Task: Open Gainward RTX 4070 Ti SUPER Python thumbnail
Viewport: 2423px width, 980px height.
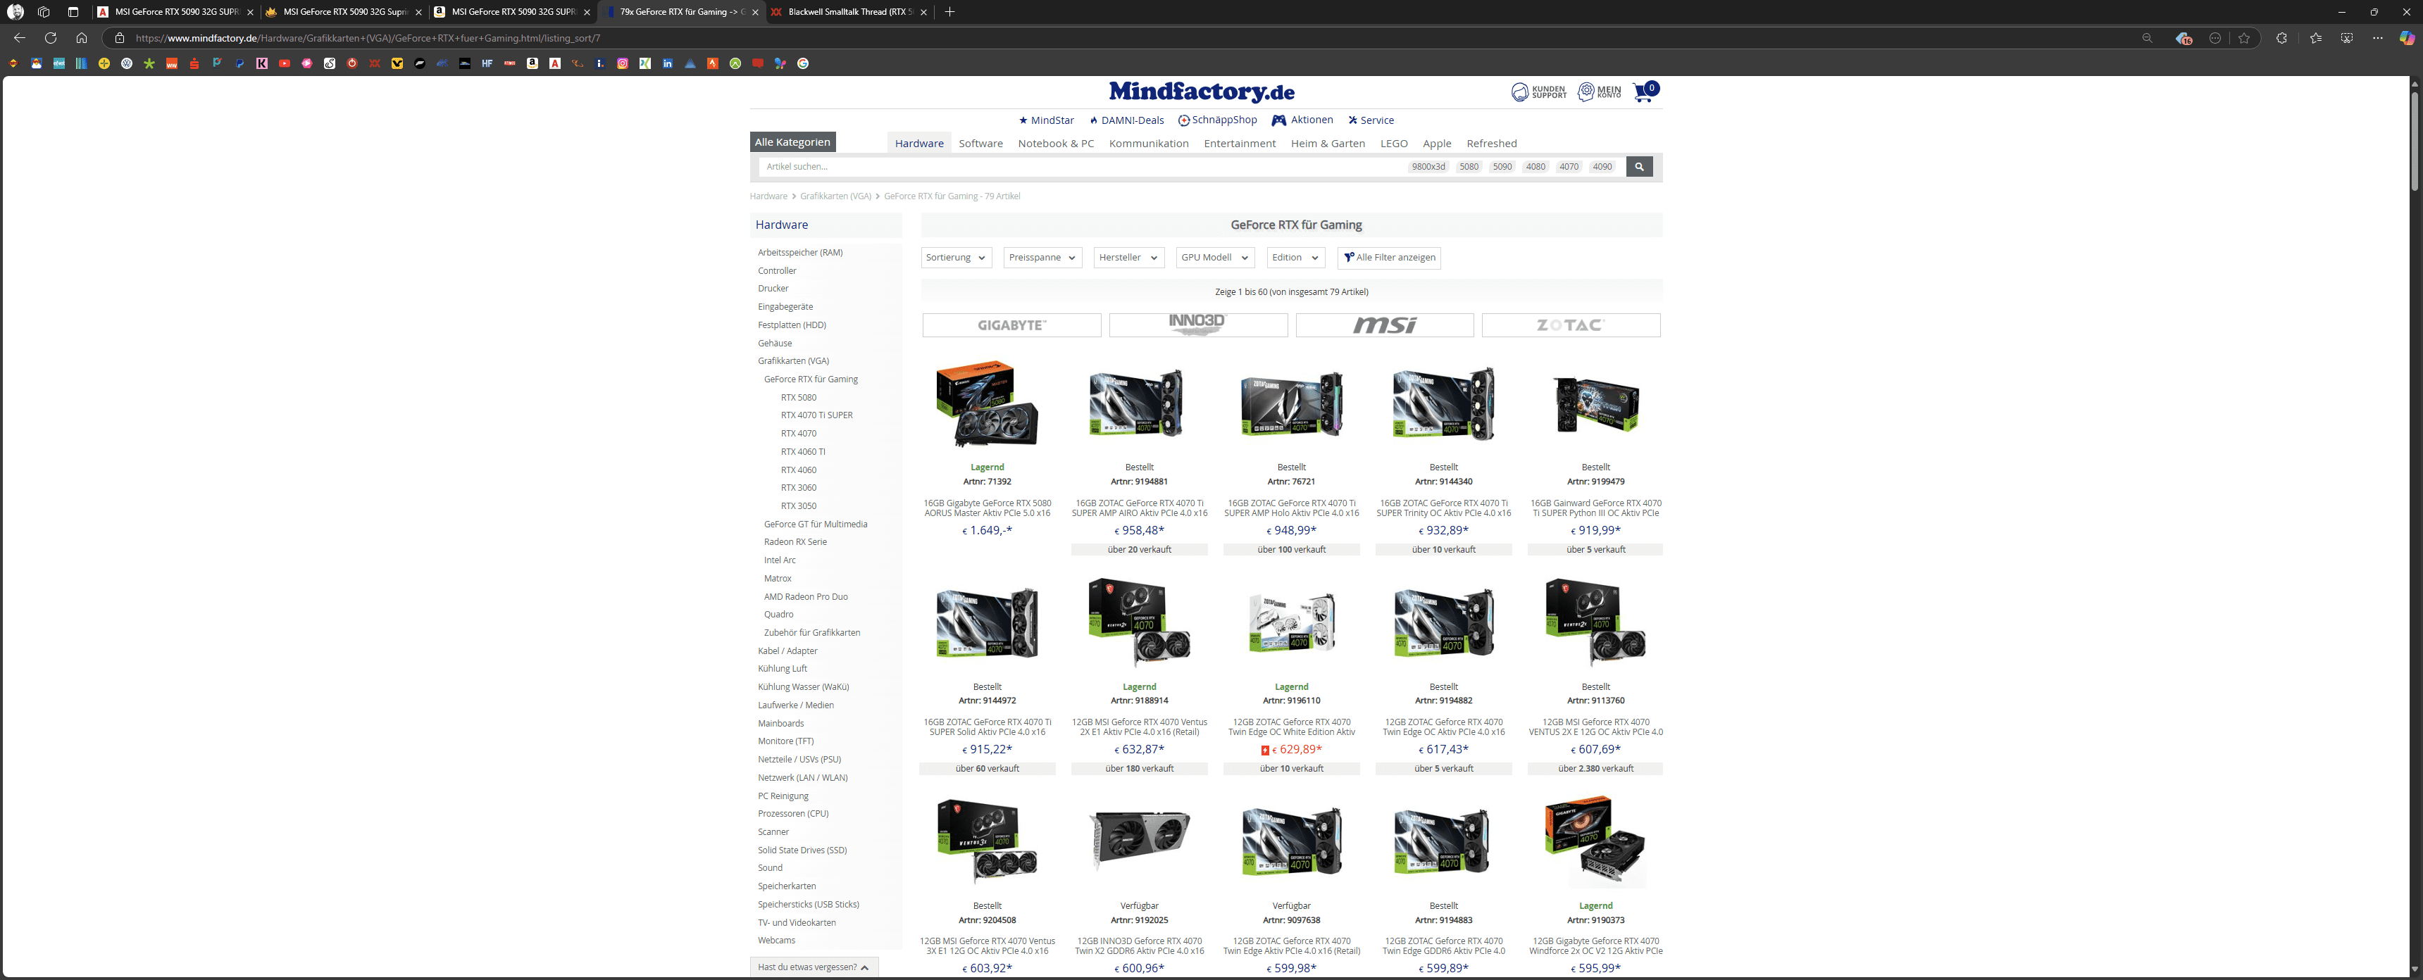Action: point(1595,404)
